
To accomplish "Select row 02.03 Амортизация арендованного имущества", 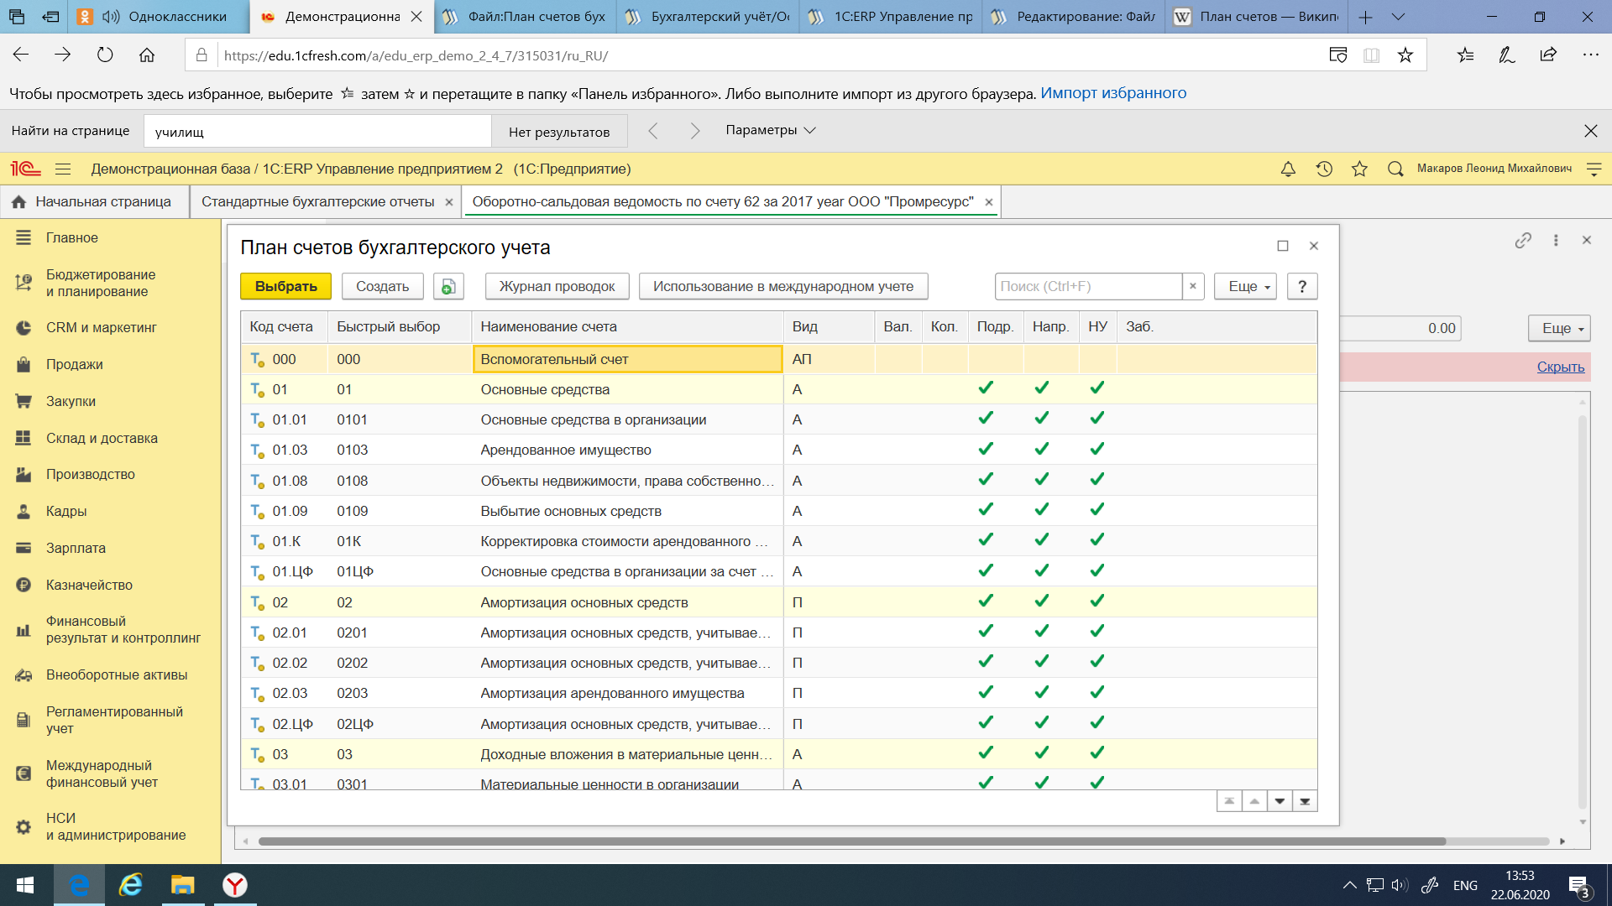I will [778, 693].
